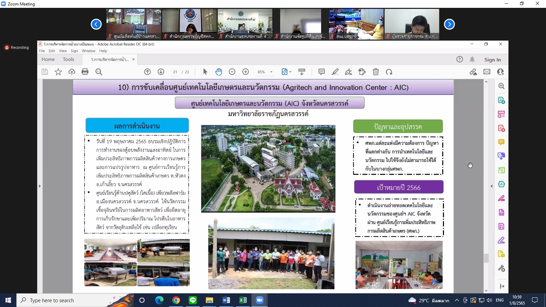
Task: Collapse the right tools pane arrow
Action: (491, 186)
